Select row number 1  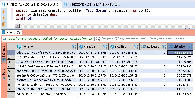point(11,53)
